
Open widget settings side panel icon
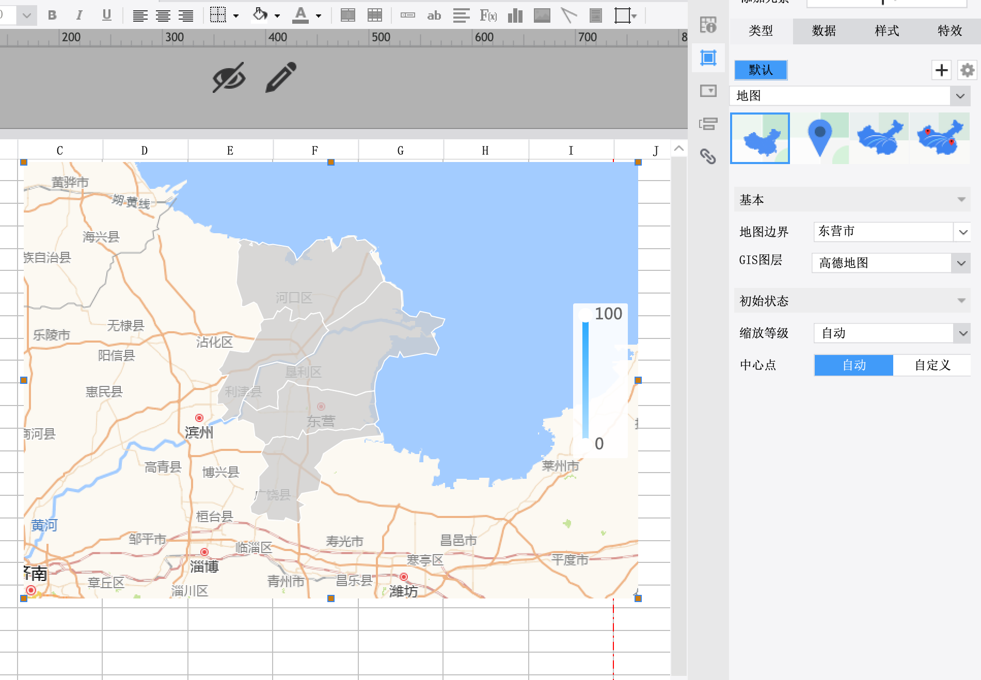(x=708, y=91)
